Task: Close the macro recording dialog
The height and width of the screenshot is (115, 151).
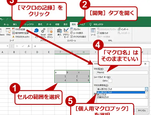Action: point(145,64)
